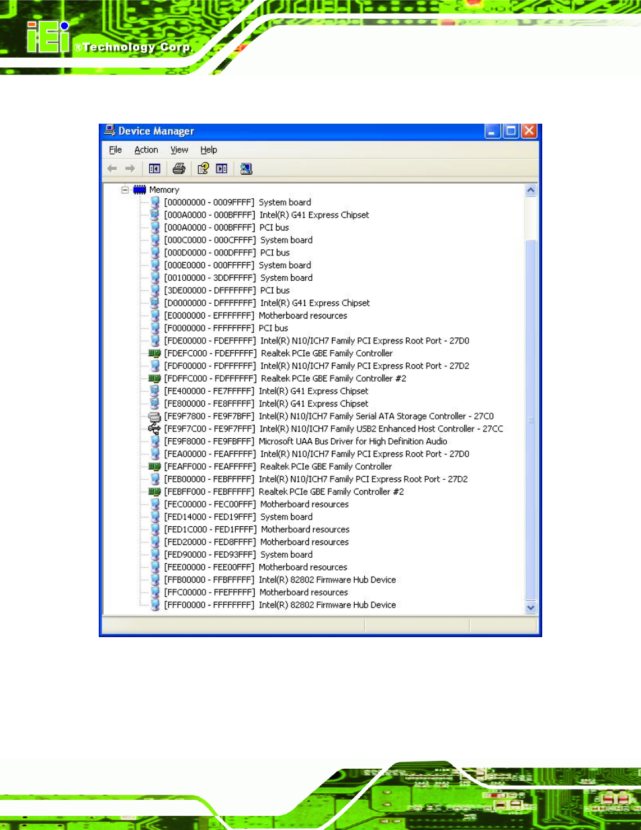
Task: Select the Memory tree label
Action: point(164,190)
